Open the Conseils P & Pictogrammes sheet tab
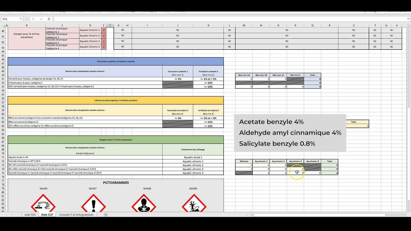The height and width of the screenshot is (231, 411). (x=76, y=215)
